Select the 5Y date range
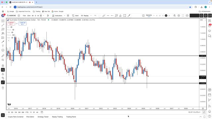Screen dimensions: 212x119 click(x=34, y=112)
